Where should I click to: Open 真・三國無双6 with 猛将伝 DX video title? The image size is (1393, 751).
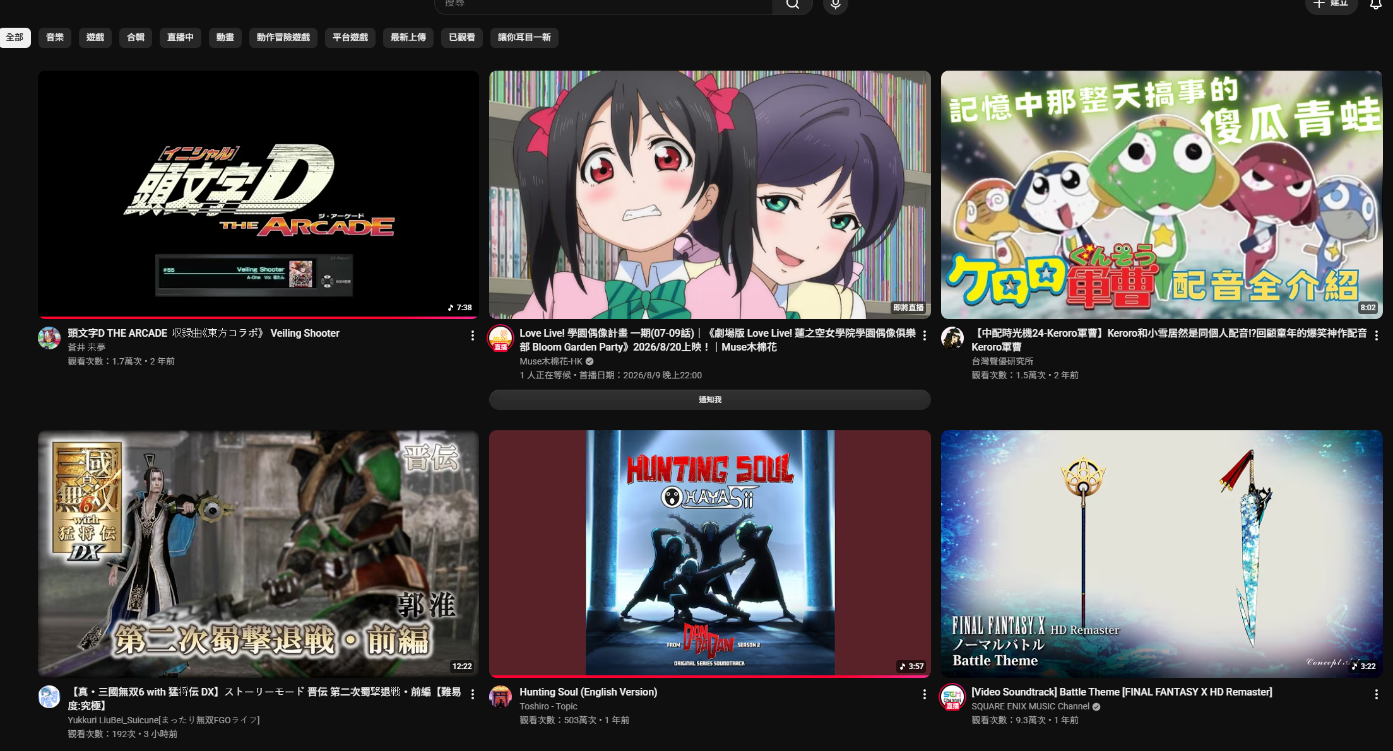(264, 699)
